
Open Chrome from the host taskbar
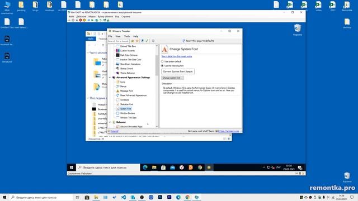[x=187, y=197]
